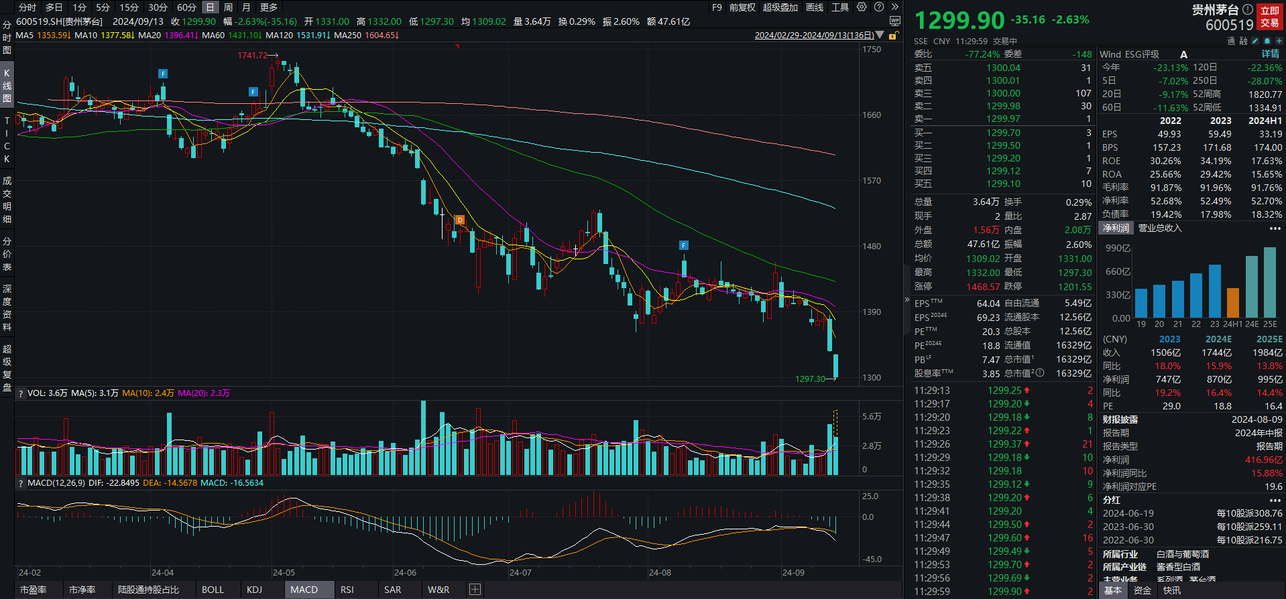Click the F marker in August candles
This screenshot has width=1286, height=599.
[684, 245]
